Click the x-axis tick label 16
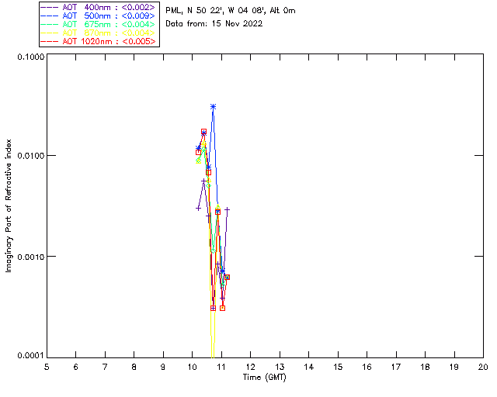497x397 pixels. pyautogui.click(x=367, y=367)
